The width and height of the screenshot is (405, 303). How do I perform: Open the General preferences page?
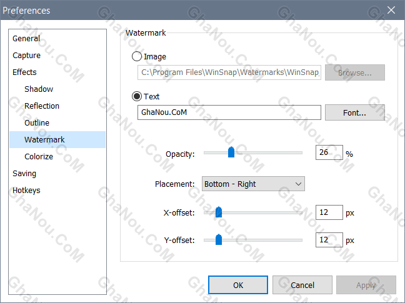pyautogui.click(x=57, y=39)
